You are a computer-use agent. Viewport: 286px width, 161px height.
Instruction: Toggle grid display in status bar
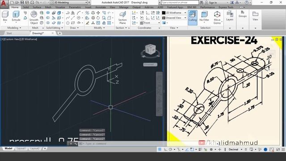[x=160, y=149]
